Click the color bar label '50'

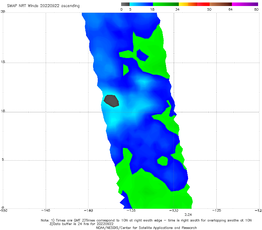pos(209,9)
